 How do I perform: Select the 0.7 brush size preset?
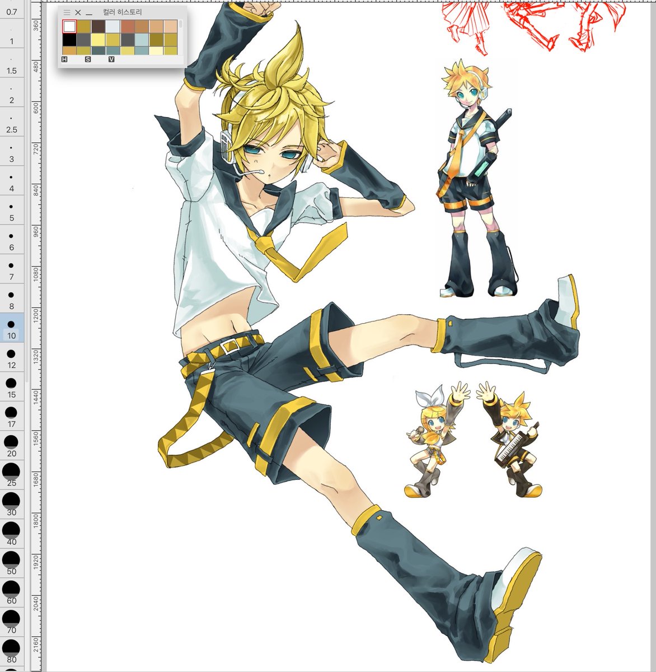11,9
